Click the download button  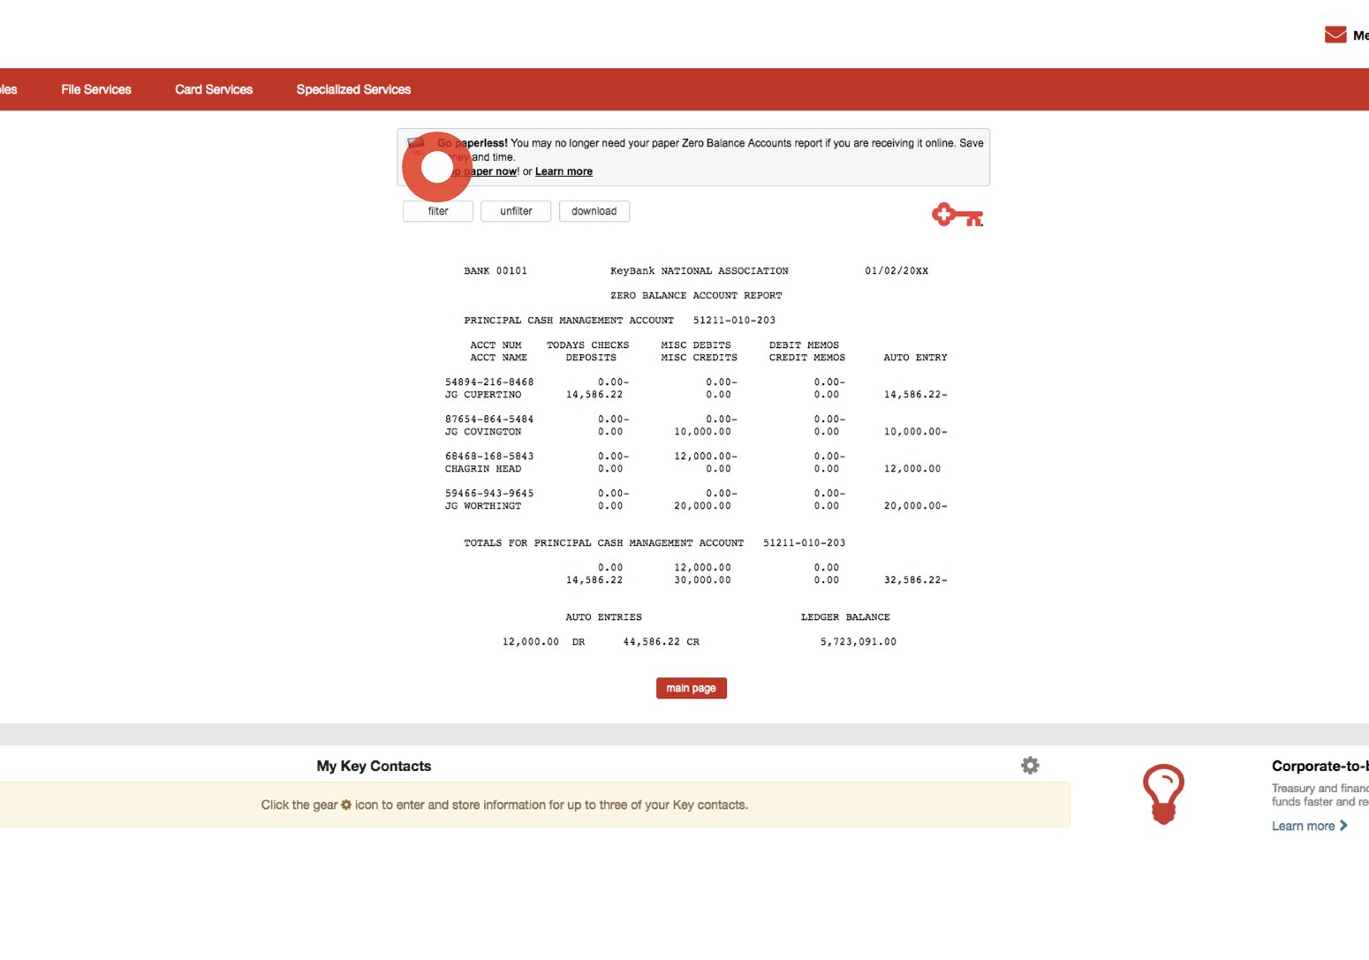coord(594,211)
